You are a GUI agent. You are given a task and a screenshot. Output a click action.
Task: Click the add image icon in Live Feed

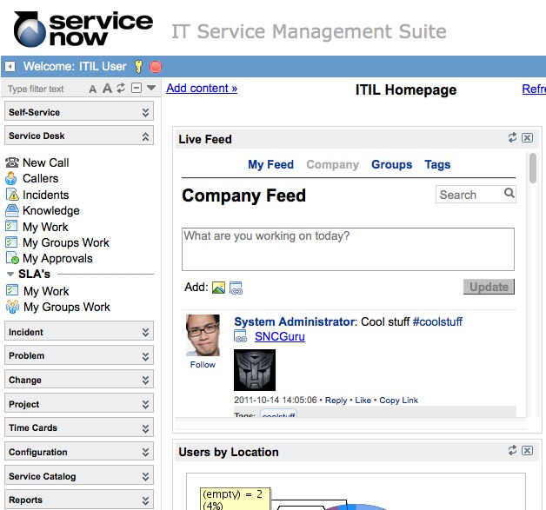pos(218,288)
